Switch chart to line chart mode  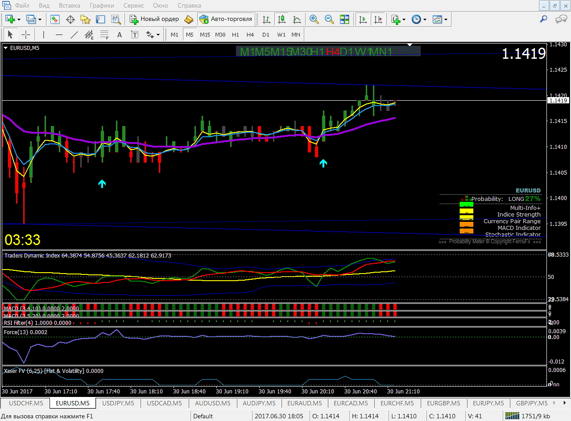click(297, 19)
